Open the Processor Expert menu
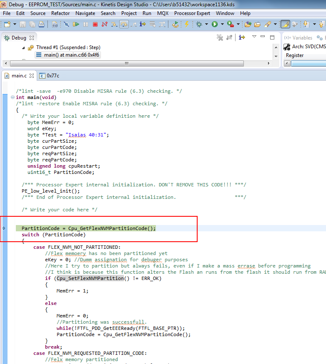326x364 pixels. pyautogui.click(x=192, y=13)
